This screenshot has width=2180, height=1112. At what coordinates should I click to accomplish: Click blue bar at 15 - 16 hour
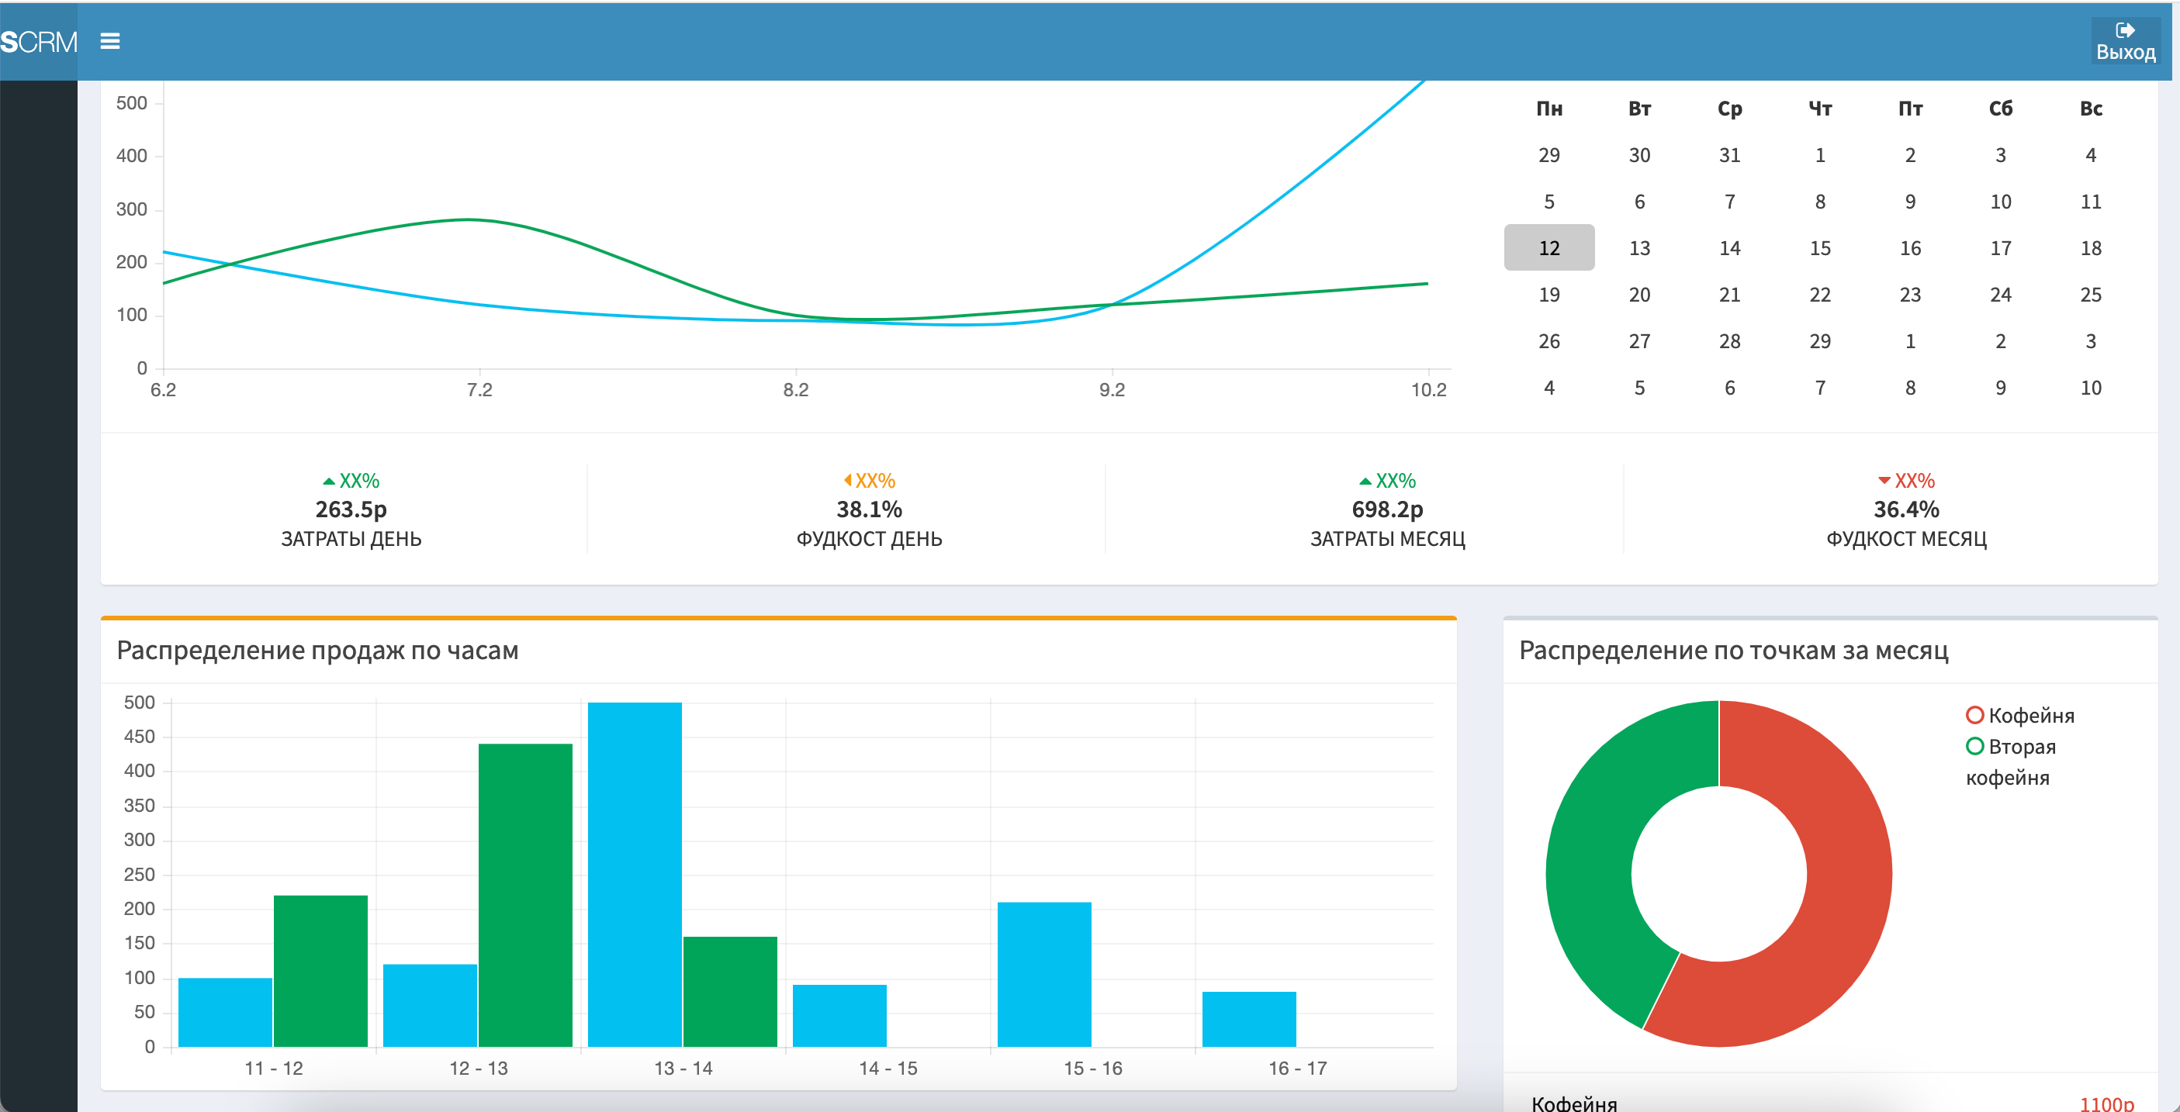coord(1044,972)
